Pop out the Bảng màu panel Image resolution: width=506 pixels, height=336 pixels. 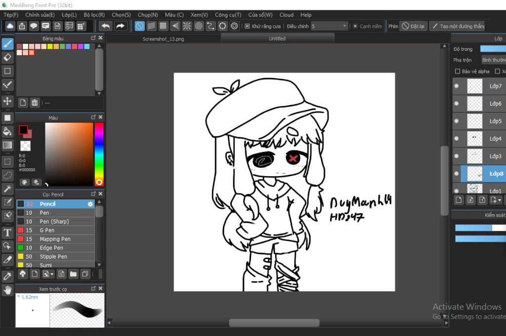tap(93, 38)
